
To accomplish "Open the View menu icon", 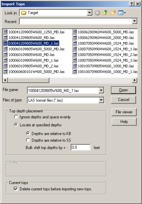I will click(122, 13).
